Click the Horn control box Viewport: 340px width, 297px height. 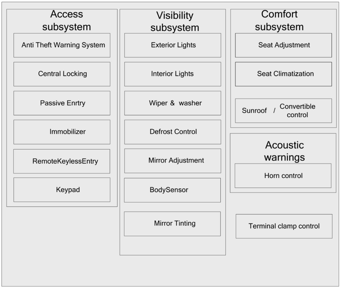pos(283,176)
